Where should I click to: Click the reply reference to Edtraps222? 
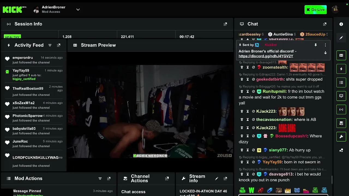click(282, 74)
